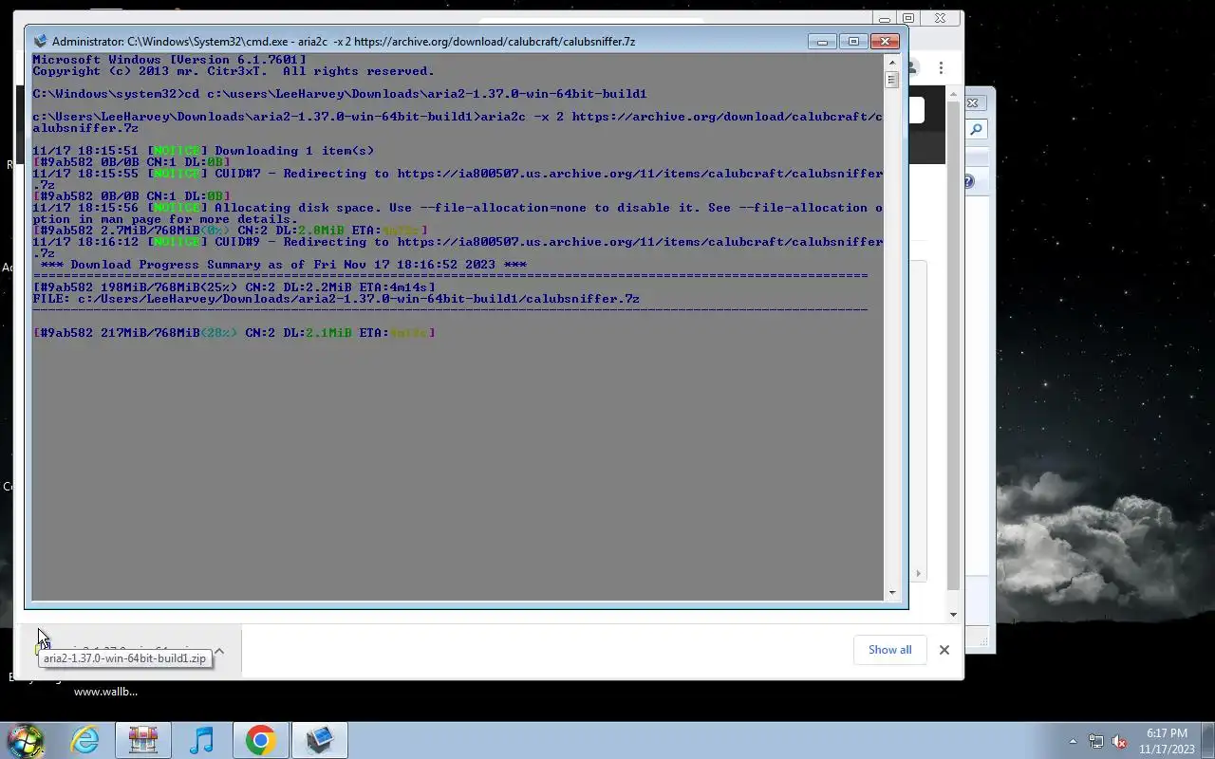Maximize the Chrome window behind
This screenshot has width=1215, height=759.
(908, 18)
